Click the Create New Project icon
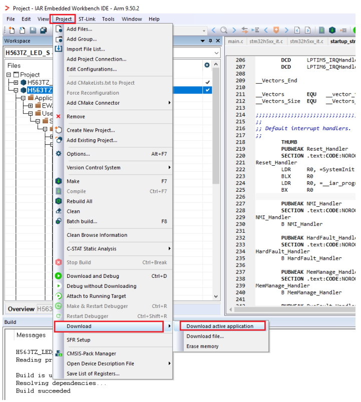This screenshot has width=361, height=402. click(x=59, y=130)
